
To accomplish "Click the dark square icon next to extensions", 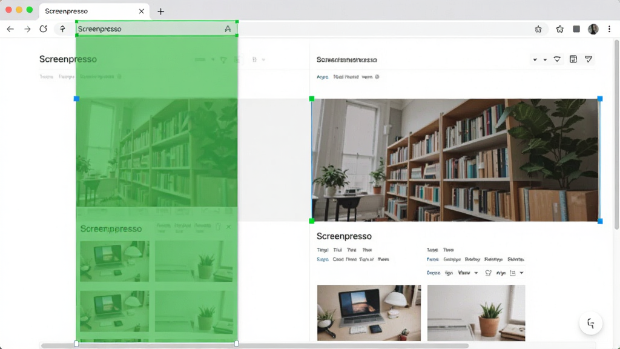I will 576,29.
